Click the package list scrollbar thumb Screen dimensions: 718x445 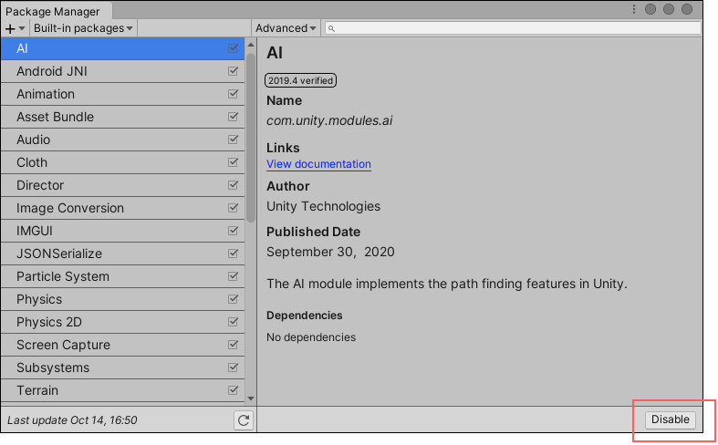click(x=251, y=138)
